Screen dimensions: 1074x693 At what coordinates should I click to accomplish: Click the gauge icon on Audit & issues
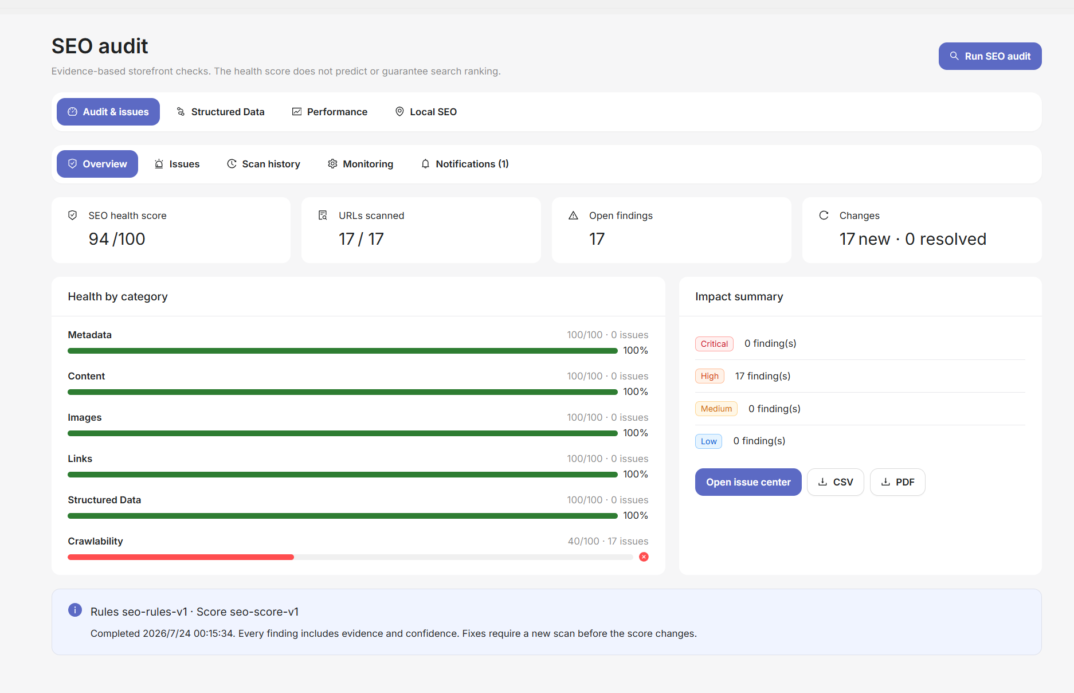pos(73,112)
